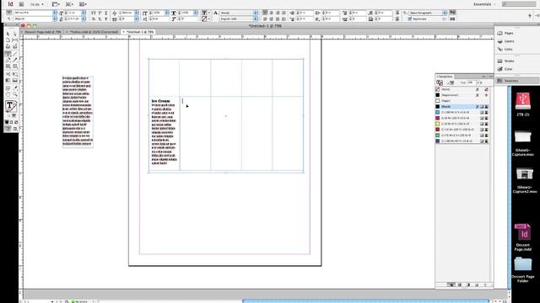Open Dessert Page.indd file on desktop

[x=523, y=237]
